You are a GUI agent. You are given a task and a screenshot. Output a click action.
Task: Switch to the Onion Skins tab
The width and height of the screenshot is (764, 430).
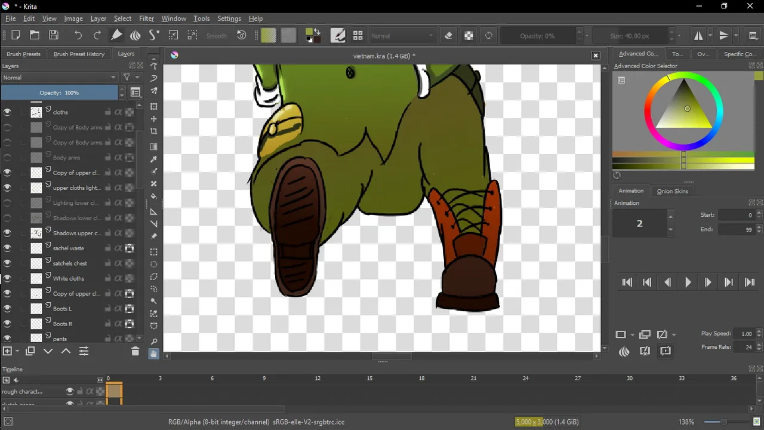673,191
